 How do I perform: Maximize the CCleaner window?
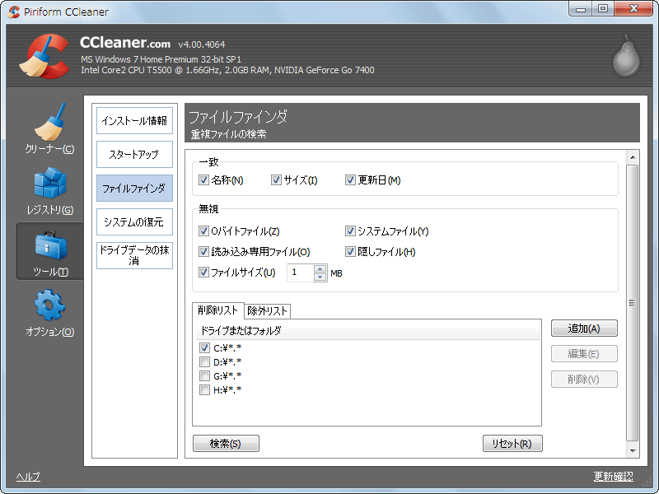603,9
